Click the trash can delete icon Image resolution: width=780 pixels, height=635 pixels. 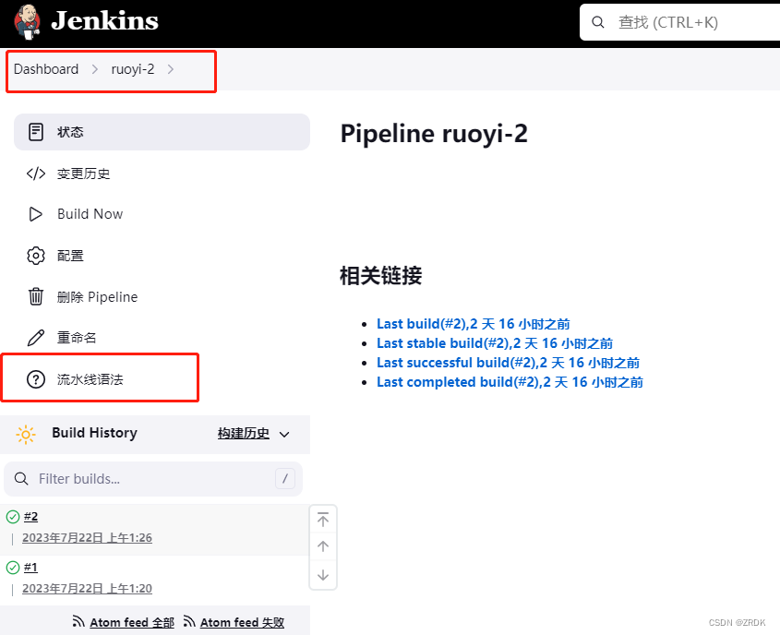coord(36,296)
